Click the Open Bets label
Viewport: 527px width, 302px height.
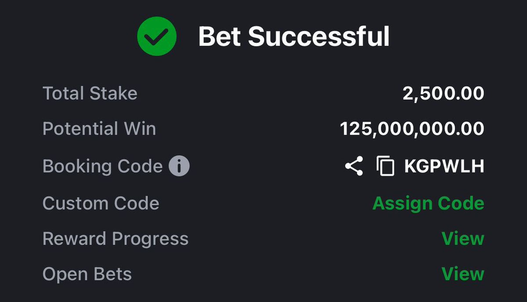pos(87,274)
